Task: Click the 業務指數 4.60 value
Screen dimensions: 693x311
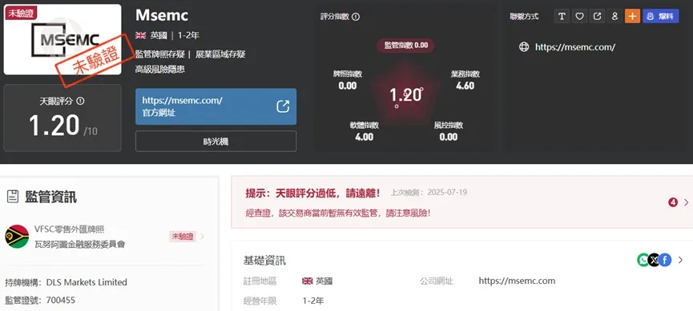Action: [465, 86]
